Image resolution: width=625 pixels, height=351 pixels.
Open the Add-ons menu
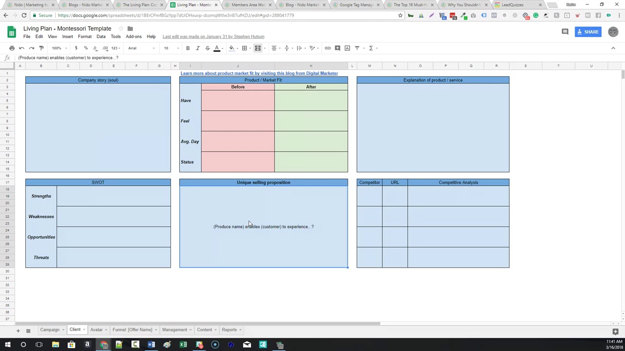click(x=133, y=37)
